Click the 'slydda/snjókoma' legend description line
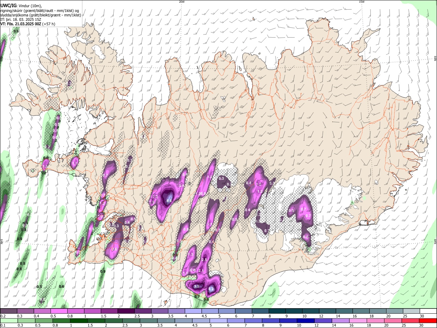Viewport: 437px width, 328px height. coord(41,15)
